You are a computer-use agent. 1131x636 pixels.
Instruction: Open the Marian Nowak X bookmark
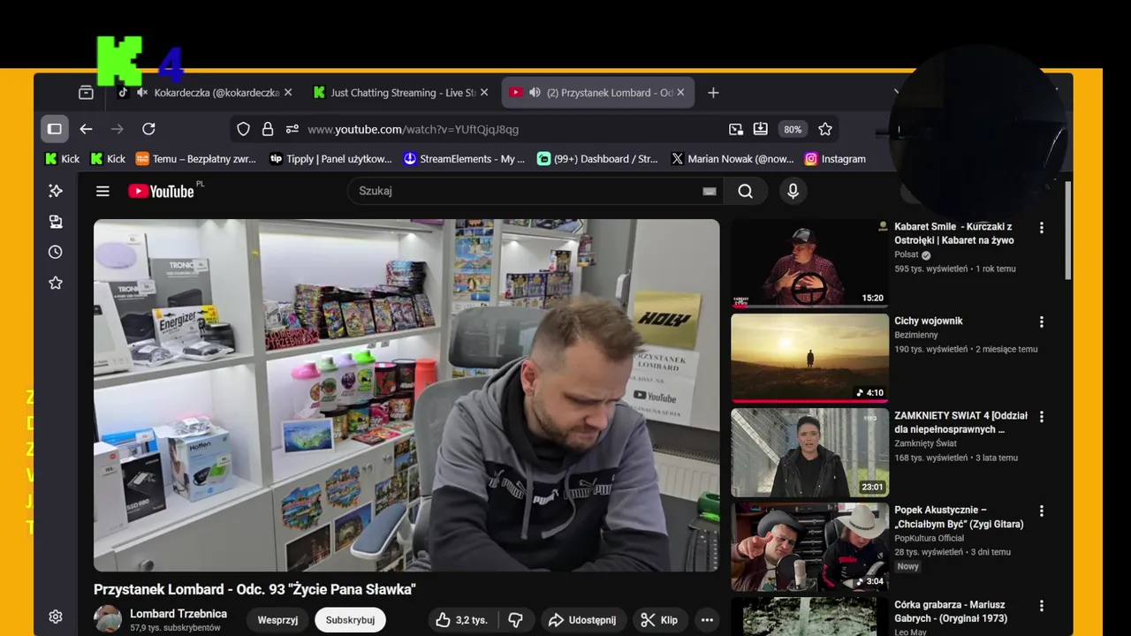(732, 159)
